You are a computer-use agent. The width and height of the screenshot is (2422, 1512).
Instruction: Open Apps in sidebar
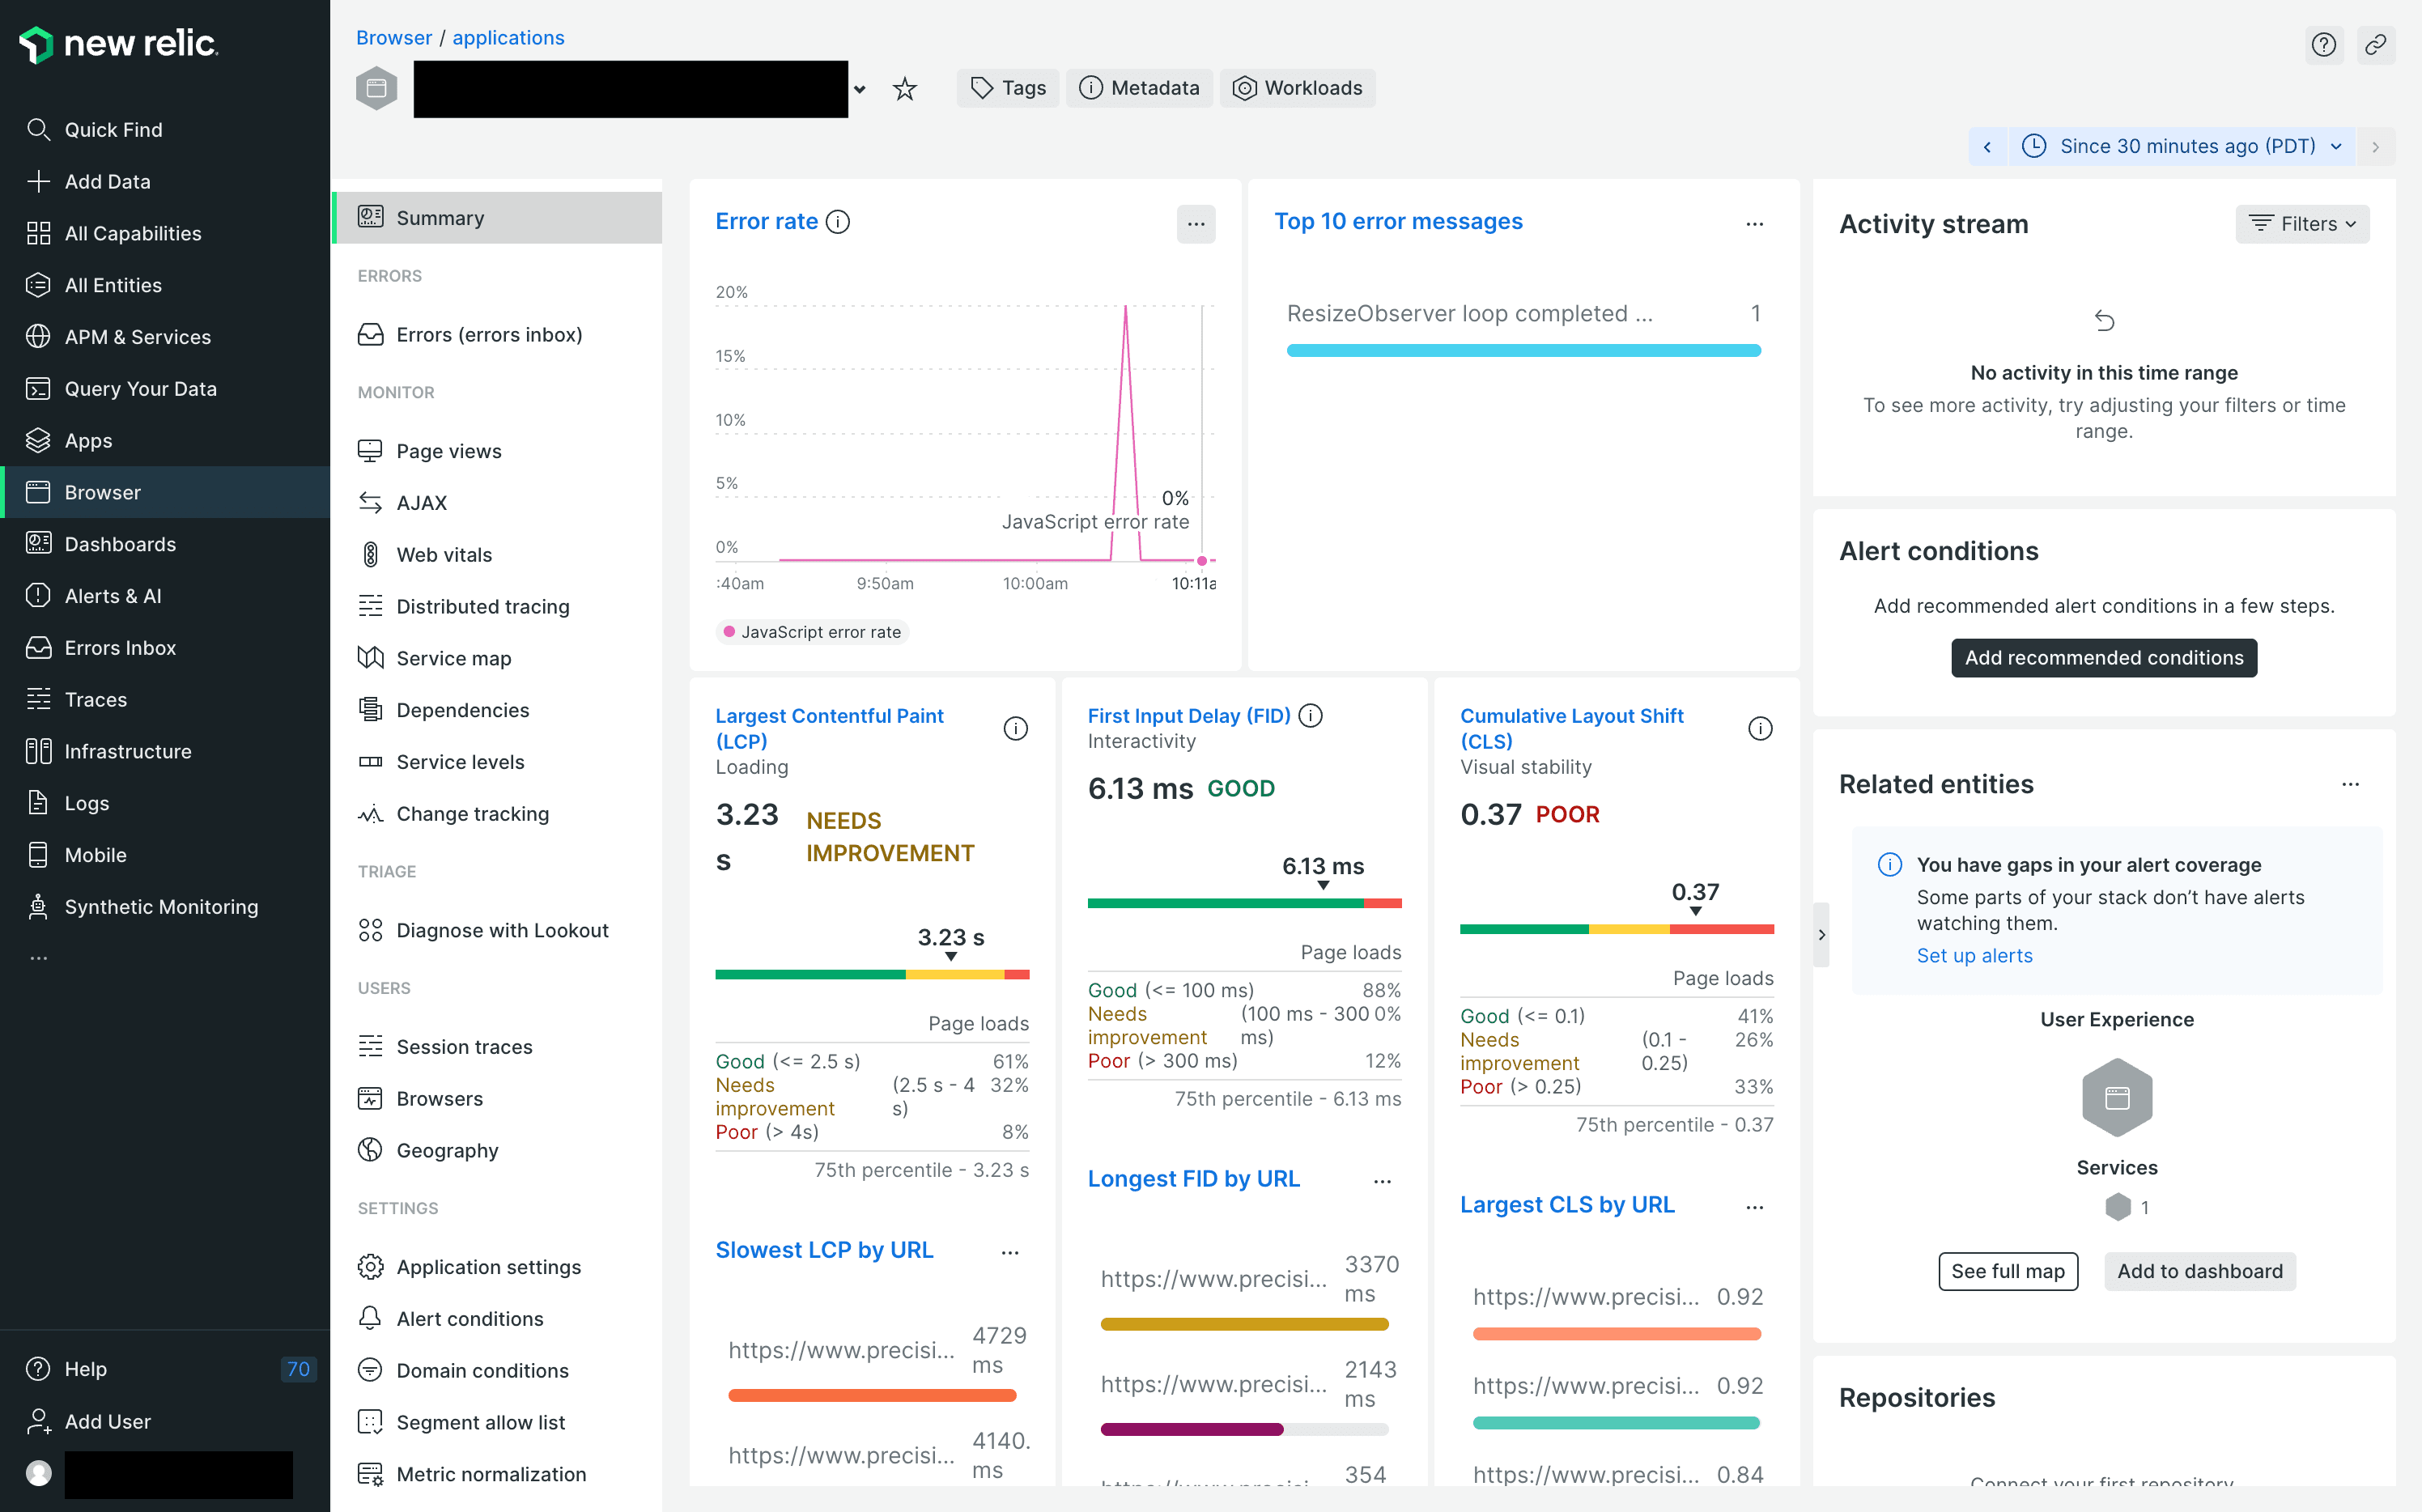(69, 441)
